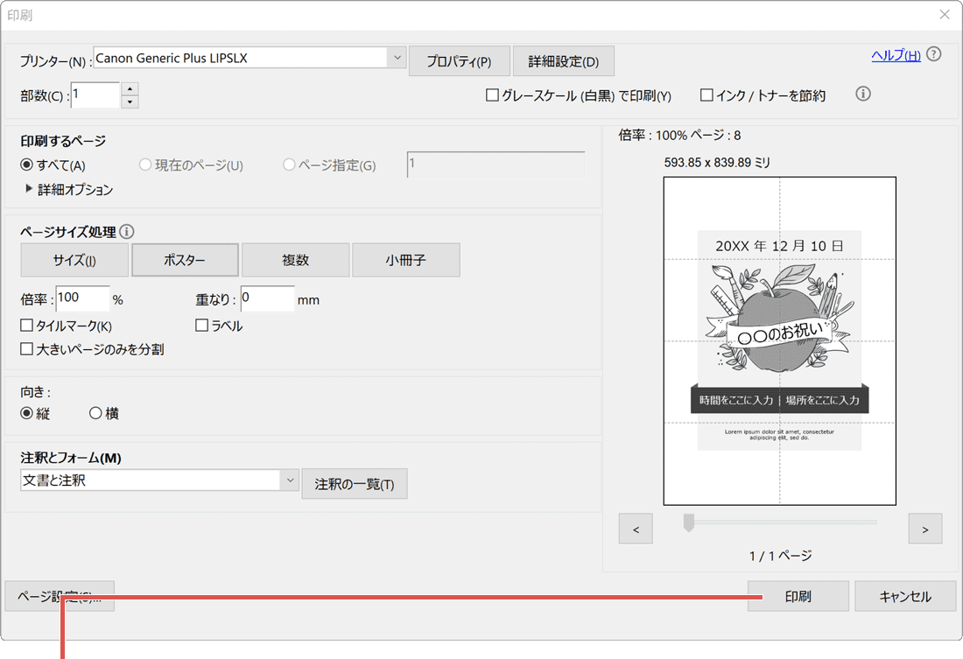This screenshot has width=963, height=659.
Task: Switch to 複数 page sizing mode
Action: click(x=295, y=260)
